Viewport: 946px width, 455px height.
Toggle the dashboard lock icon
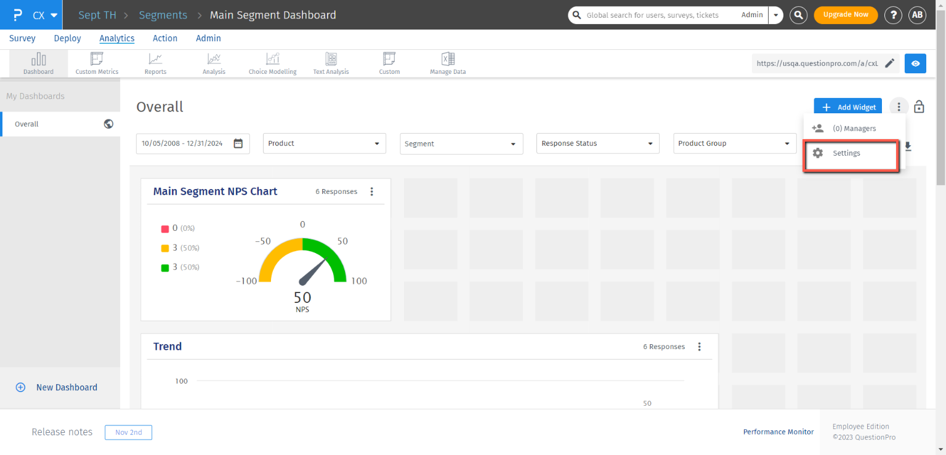click(919, 107)
